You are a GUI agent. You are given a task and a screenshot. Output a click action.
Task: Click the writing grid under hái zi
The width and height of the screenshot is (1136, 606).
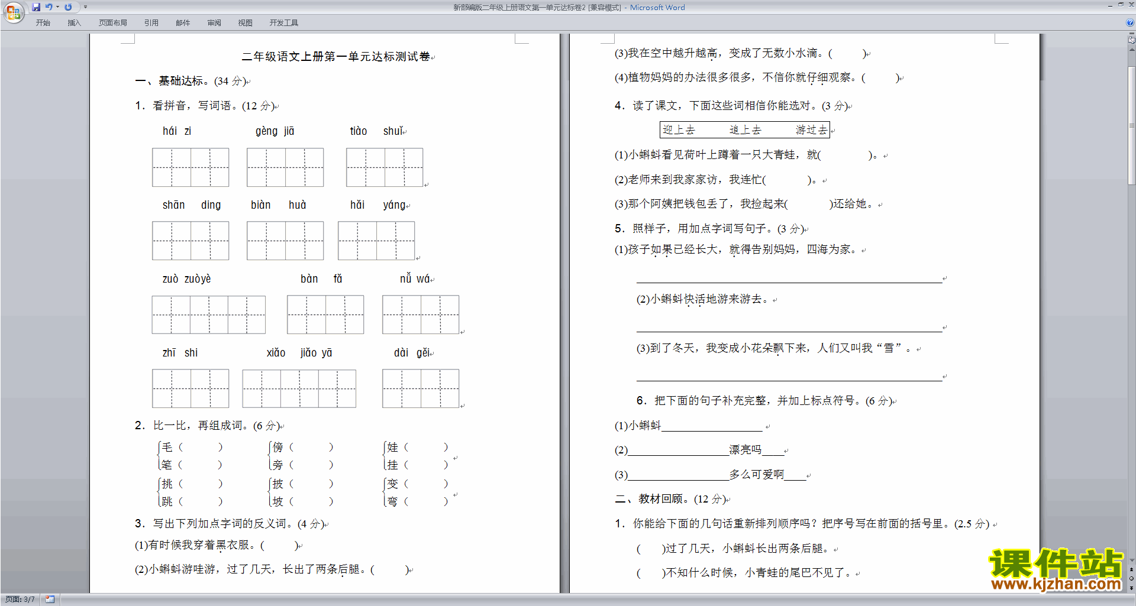191,167
